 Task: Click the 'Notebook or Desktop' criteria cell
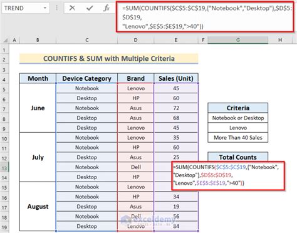click(x=238, y=118)
